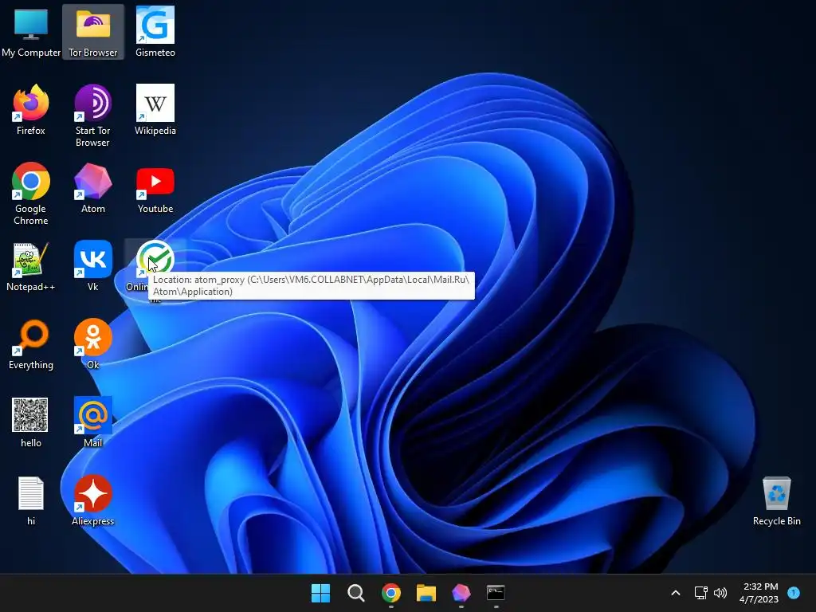Switch to the Command Prompt taskbar window

point(496,593)
